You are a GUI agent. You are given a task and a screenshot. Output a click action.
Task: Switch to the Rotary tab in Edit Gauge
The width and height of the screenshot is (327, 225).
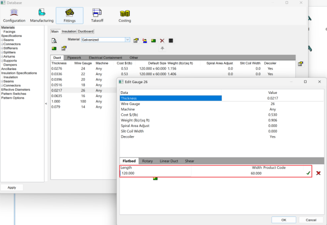[147, 161]
